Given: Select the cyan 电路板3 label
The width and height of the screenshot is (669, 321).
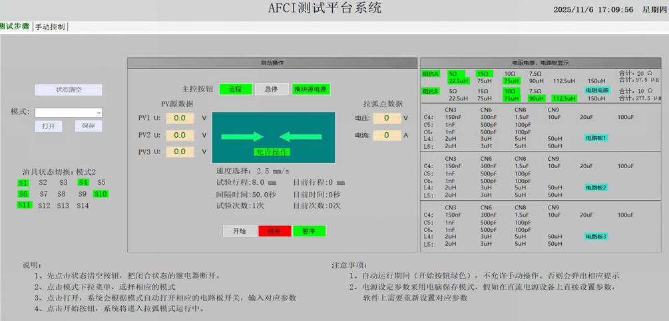Looking at the screenshot, I should point(596,237).
